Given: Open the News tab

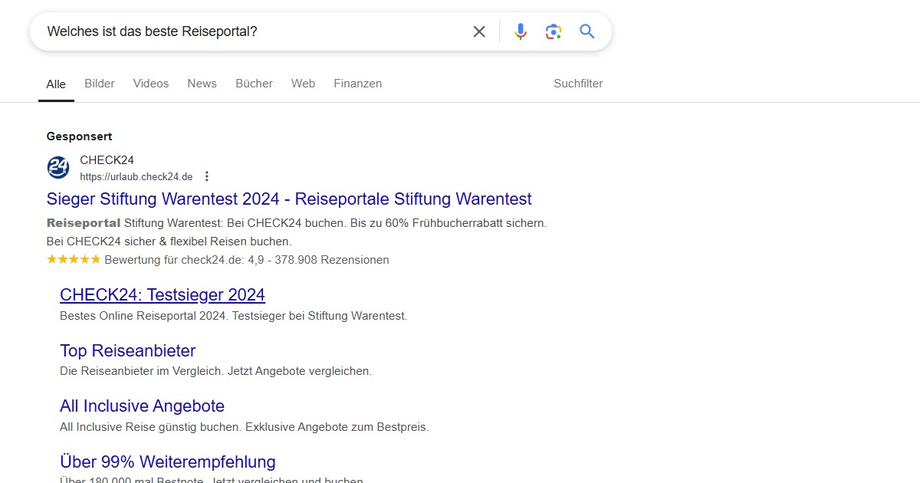Looking at the screenshot, I should [x=202, y=84].
